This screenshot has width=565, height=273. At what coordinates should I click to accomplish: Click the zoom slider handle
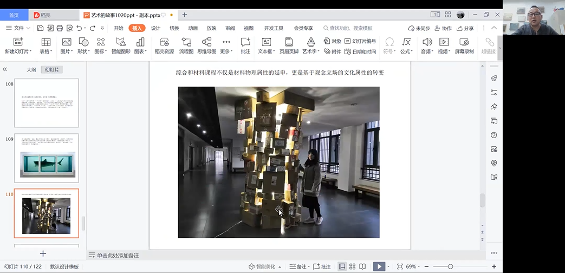pyautogui.click(x=450, y=266)
